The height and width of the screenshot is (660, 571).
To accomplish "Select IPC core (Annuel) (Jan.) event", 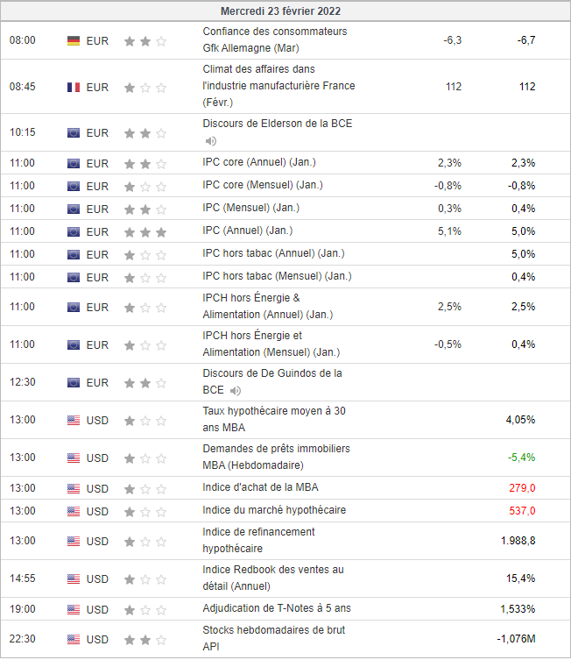I will [x=259, y=162].
